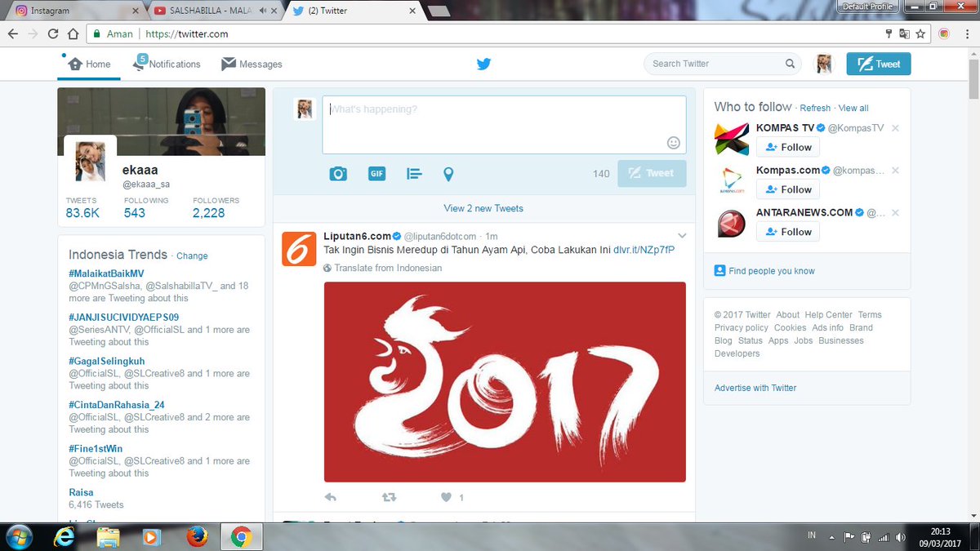This screenshot has height=551, width=980.
Task: Open the 2017 rooster image
Action: [505, 382]
